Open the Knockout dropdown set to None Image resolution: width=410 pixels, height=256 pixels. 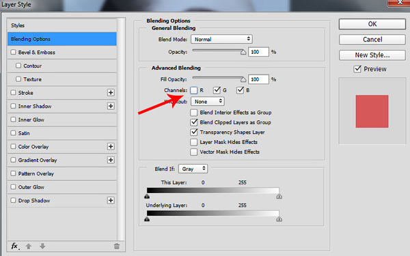click(x=208, y=101)
